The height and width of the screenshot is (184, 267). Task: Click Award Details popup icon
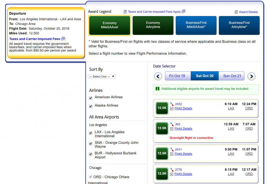236,12
